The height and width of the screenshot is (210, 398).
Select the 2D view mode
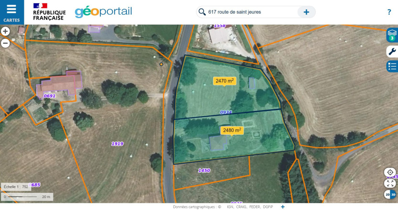tap(387, 195)
